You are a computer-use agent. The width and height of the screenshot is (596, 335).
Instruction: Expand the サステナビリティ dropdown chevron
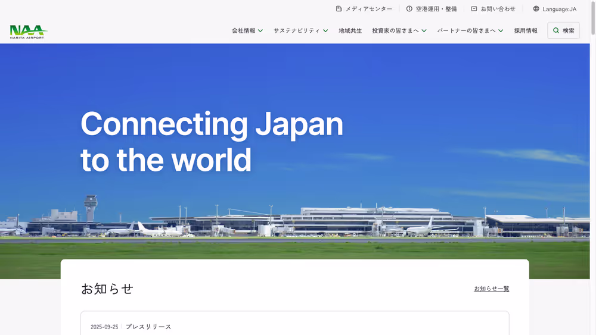point(325,31)
